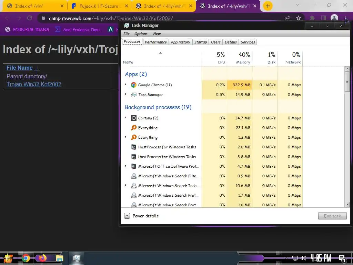353x265 pixels.
Task: Select the Background processes (19) heading
Action: (x=158, y=107)
